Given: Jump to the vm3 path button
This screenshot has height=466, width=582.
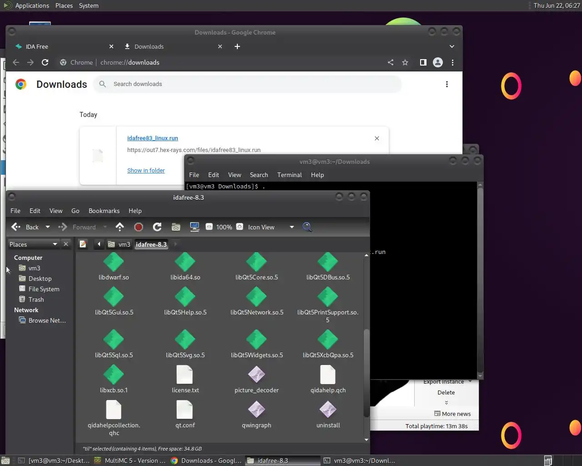Looking at the screenshot, I should 119,244.
